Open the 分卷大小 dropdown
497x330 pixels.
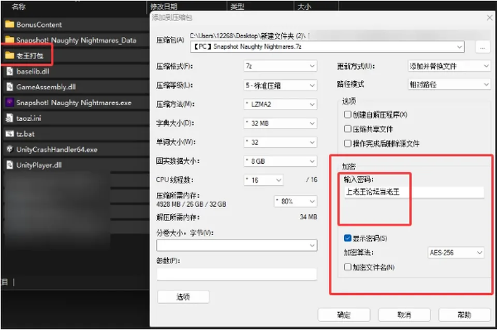tap(237, 245)
